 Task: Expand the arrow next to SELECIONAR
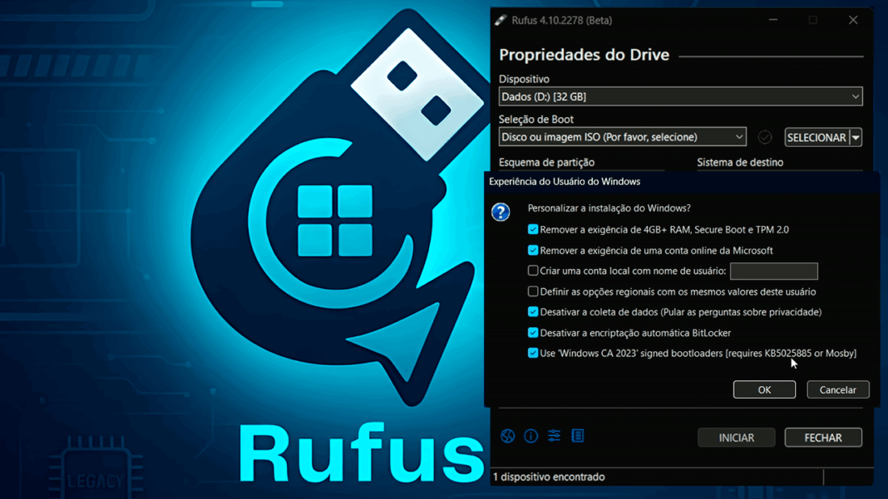pos(855,137)
